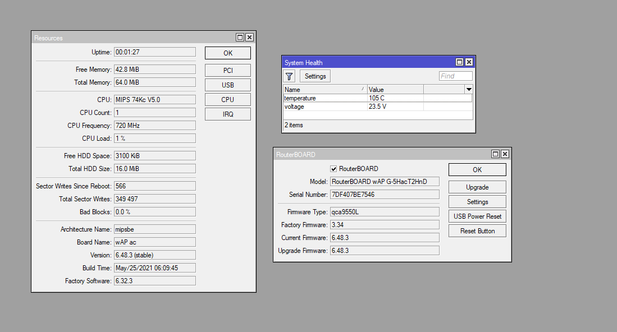Click the Version field 6.48.3 (stable)
The image size is (617, 332).
click(x=154, y=255)
